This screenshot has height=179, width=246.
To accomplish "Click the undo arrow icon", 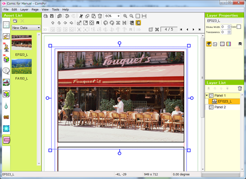I will pos(67,16).
